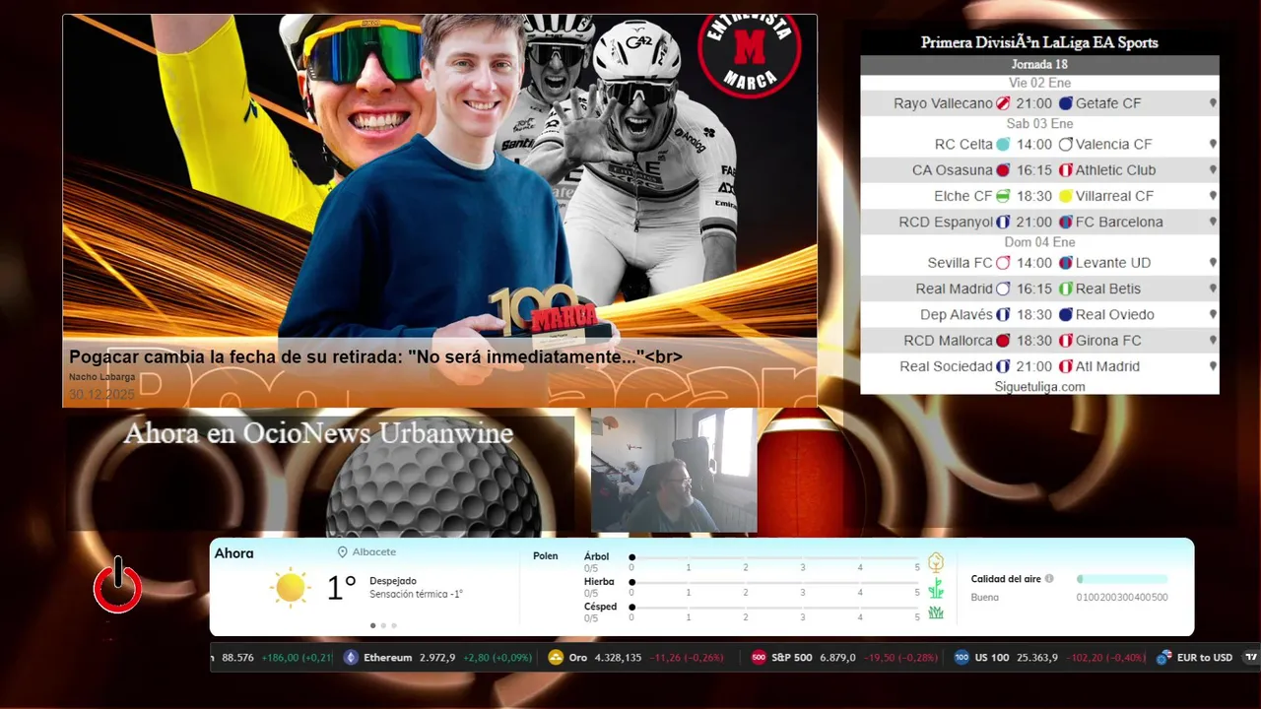
Task: Open venue pin on RC Celta row
Action: [x=1213, y=144]
